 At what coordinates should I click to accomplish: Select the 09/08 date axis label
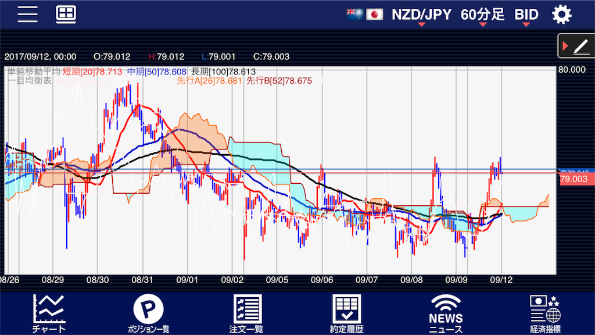(x=411, y=280)
